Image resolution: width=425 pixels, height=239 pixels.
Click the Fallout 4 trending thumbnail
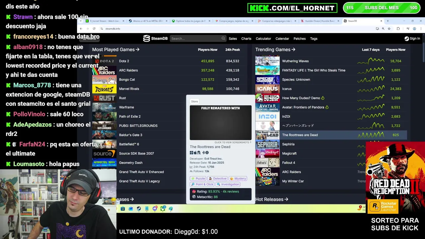(x=267, y=163)
